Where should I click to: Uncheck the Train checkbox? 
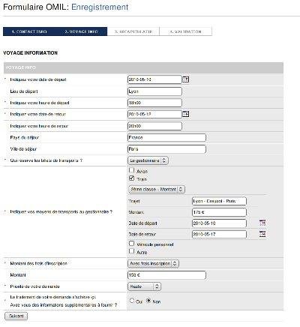[132, 178]
